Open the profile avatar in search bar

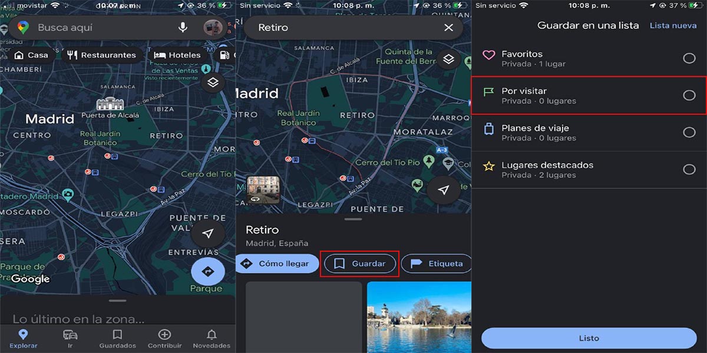[213, 28]
